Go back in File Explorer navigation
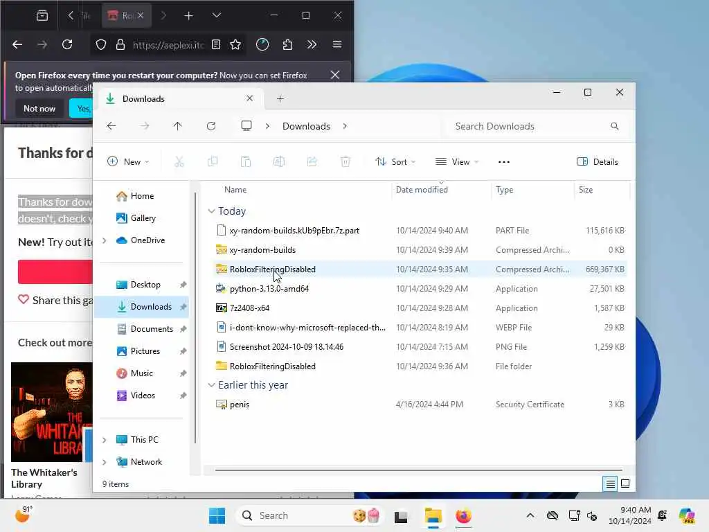The image size is (709, 532). (x=111, y=126)
